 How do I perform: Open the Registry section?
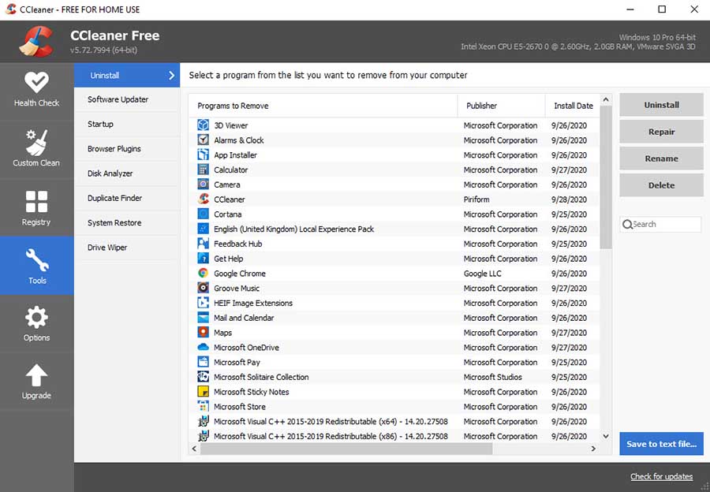tap(36, 207)
